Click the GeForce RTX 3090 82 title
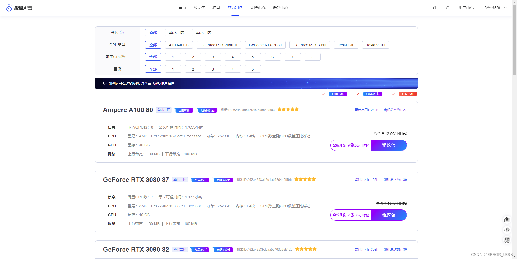517x259 pixels. click(x=136, y=250)
